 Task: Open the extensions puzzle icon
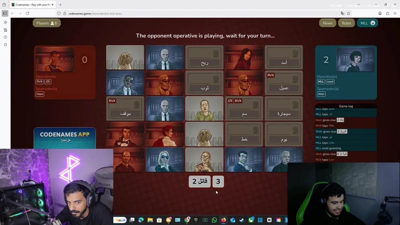point(387,13)
